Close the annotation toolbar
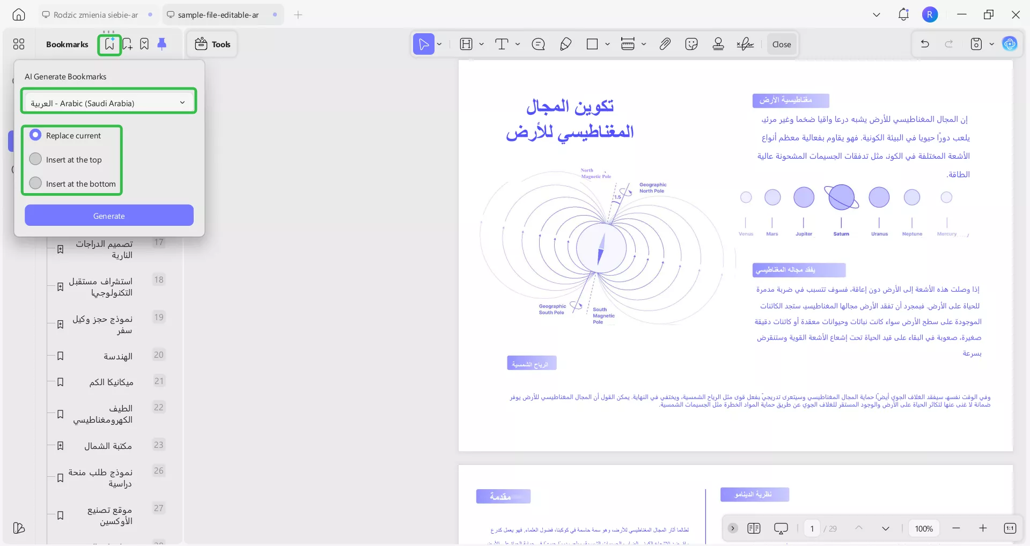 (x=781, y=44)
